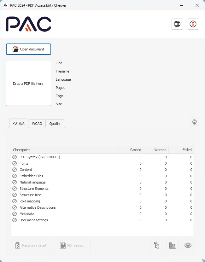Click the status icon beside Content
This screenshot has height=262, width=205.
pyautogui.click(x=15, y=170)
